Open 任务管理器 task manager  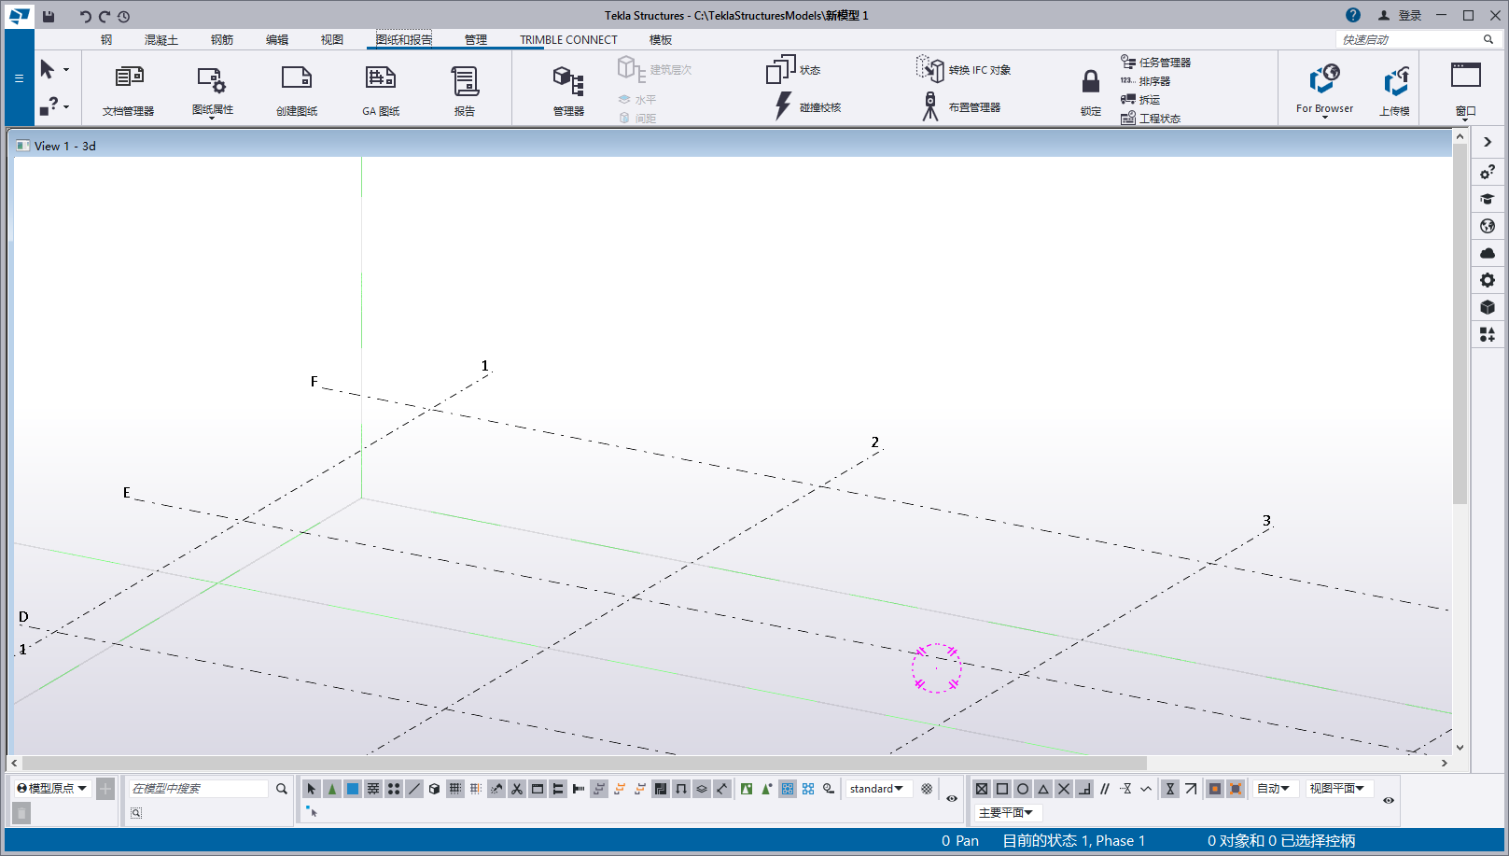[1155, 63]
